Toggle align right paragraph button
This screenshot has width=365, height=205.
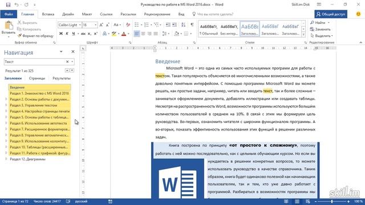click(x=149, y=34)
